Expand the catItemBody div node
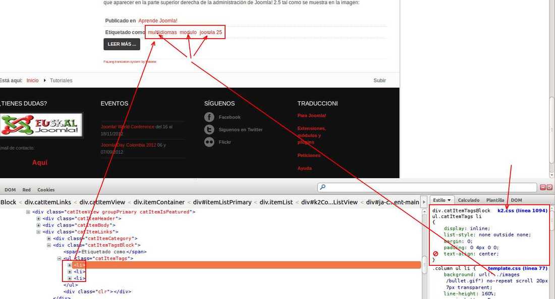 38,225
